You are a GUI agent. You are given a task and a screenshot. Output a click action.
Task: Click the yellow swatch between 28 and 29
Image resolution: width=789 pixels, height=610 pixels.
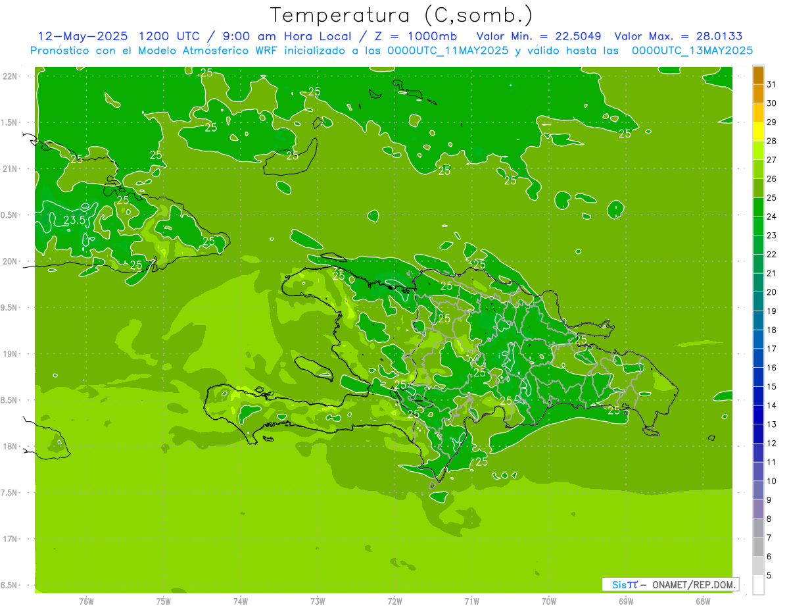click(x=758, y=132)
